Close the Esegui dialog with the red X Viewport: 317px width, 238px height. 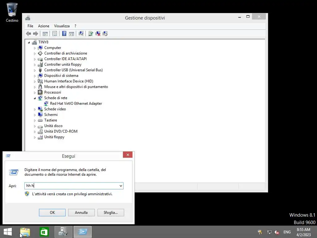point(128,155)
